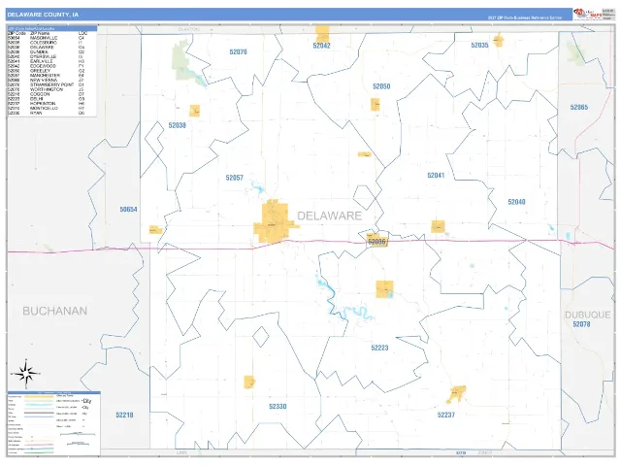Select ZIP label 52042 on map
This screenshot has width=621, height=466.
click(x=321, y=46)
